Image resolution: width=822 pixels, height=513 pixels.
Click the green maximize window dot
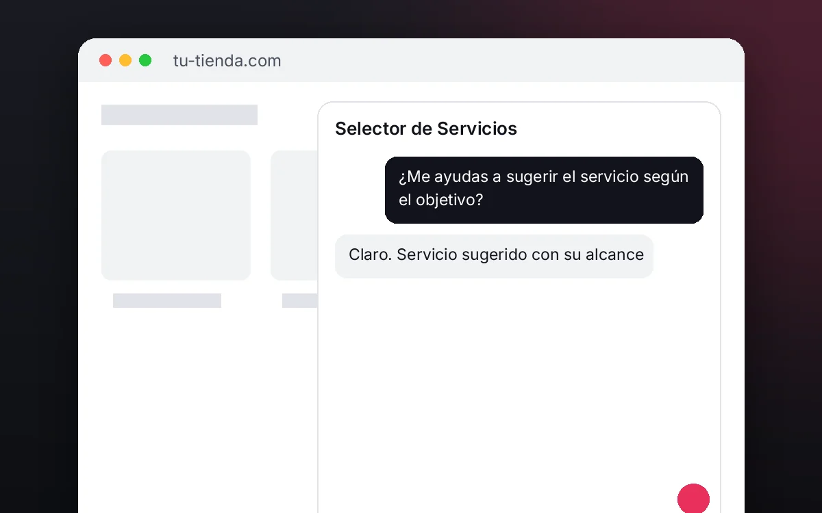click(145, 60)
